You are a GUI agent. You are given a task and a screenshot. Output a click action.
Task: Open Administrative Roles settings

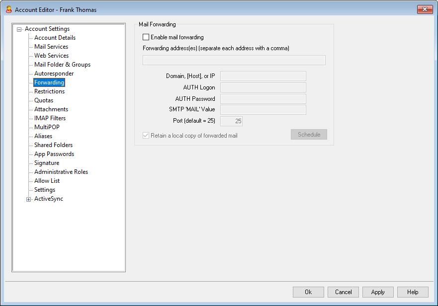point(61,172)
